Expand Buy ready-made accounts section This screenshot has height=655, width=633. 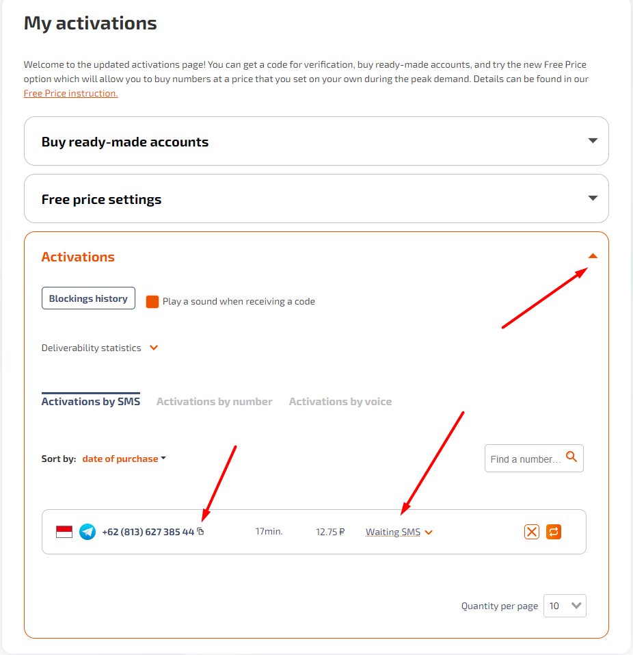[593, 141]
